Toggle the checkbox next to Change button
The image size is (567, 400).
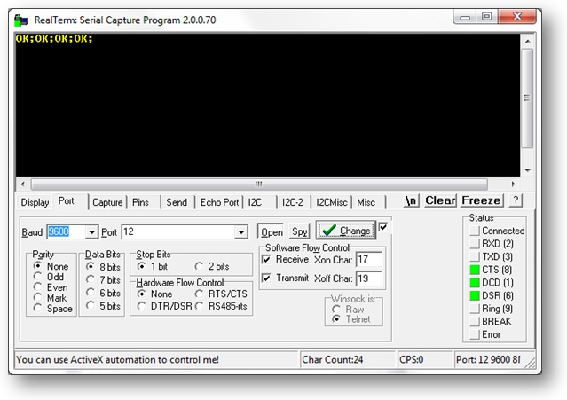click(383, 227)
